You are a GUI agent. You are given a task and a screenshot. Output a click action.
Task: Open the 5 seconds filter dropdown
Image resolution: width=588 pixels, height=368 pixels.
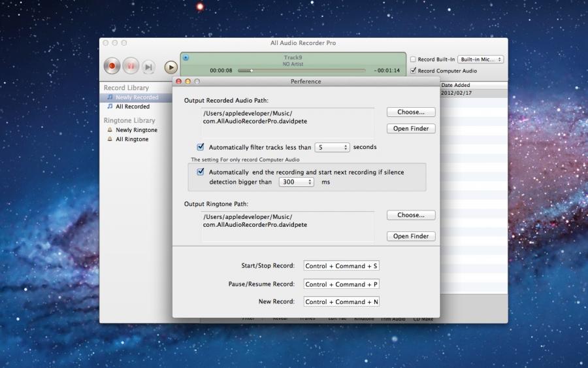pyautogui.click(x=333, y=148)
